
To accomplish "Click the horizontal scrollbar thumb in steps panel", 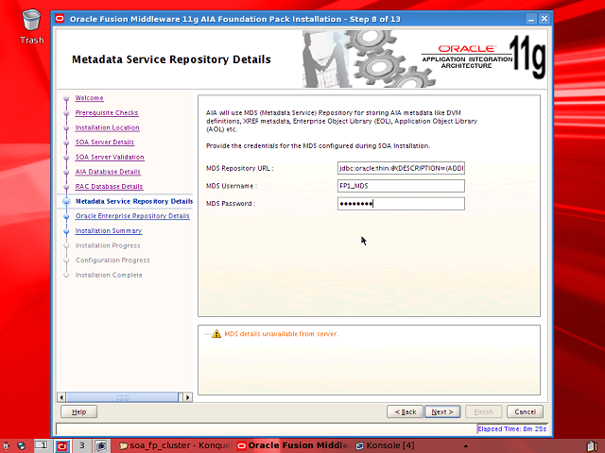I will click(x=122, y=397).
